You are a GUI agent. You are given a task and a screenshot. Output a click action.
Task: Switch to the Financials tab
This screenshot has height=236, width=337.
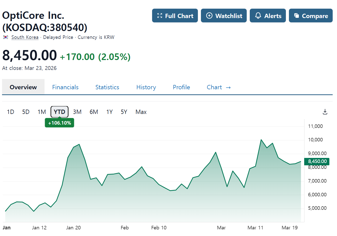(x=65, y=87)
